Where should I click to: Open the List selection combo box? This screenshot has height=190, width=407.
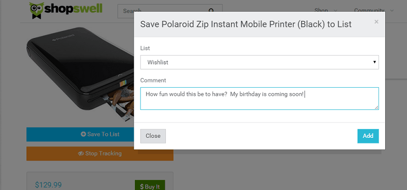pos(259,62)
